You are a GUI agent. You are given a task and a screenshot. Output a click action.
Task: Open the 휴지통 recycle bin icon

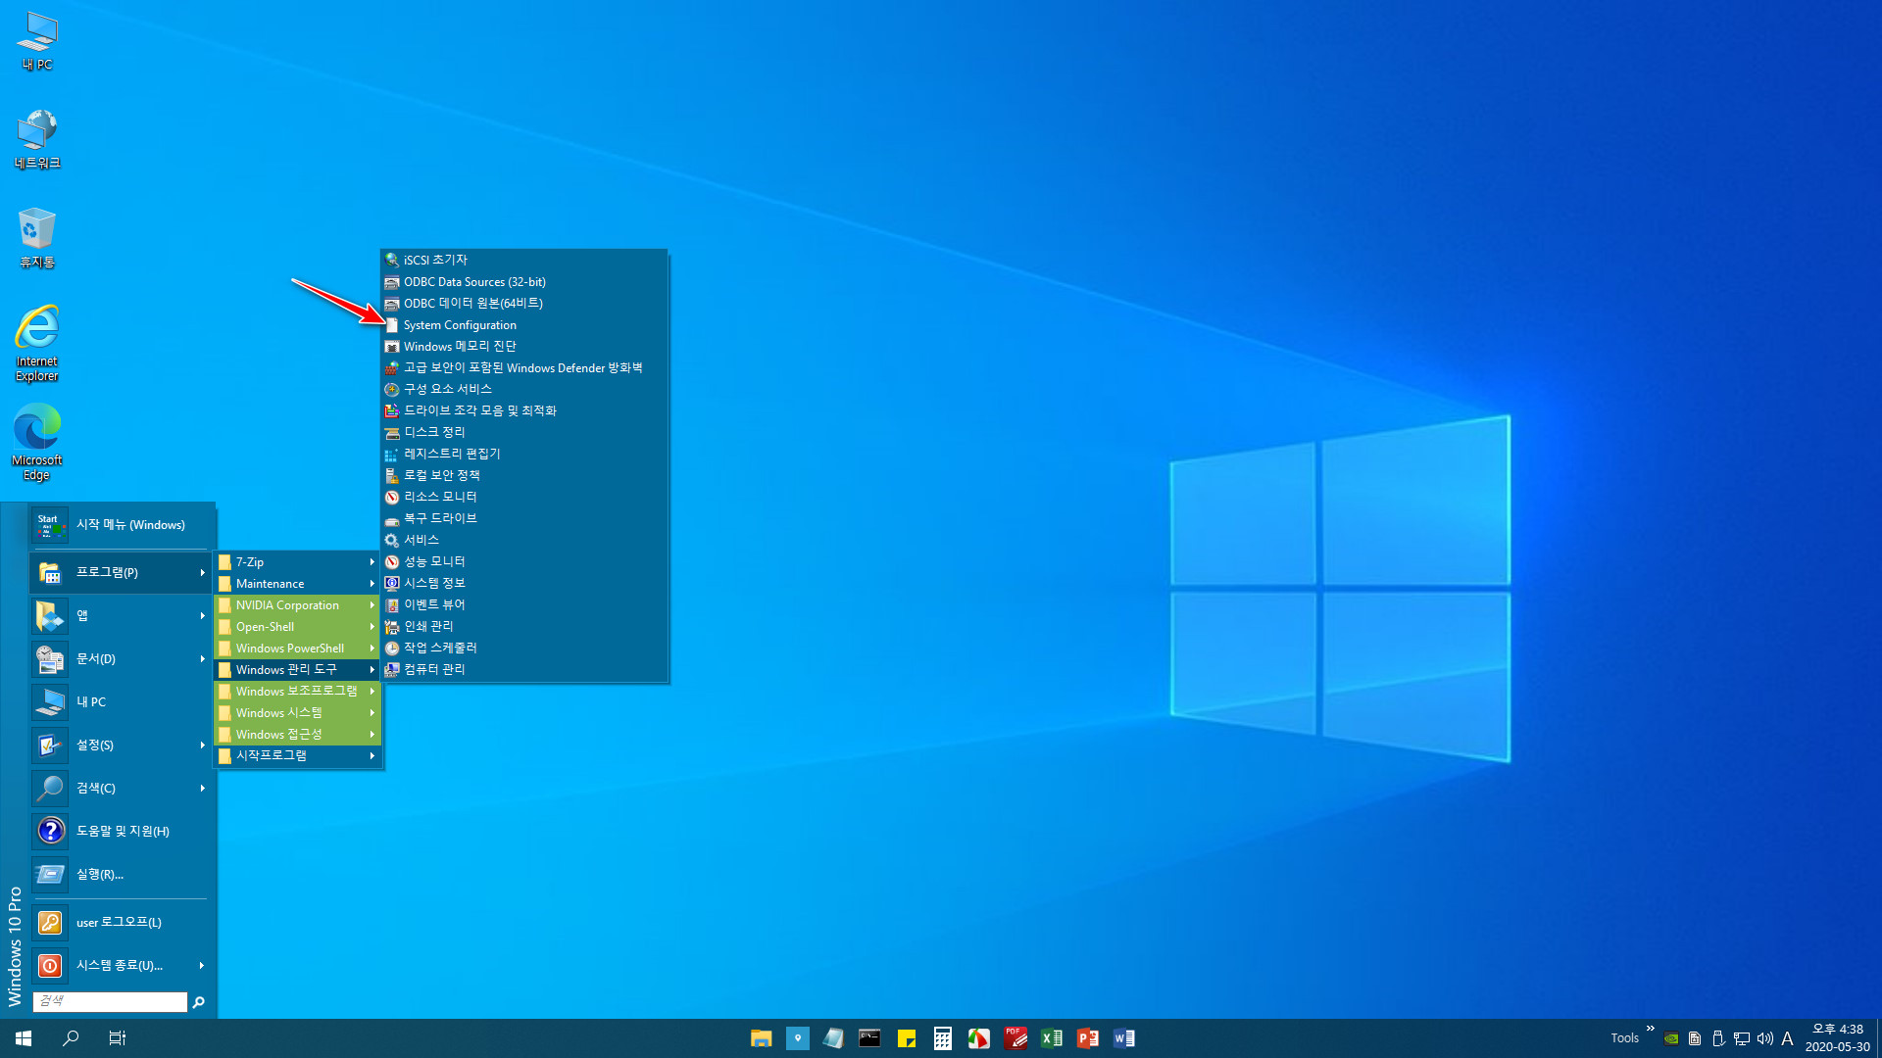37,239
